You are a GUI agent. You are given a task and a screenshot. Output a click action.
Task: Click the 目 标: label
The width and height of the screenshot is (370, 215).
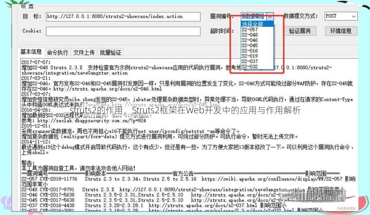pyautogui.click(x=32, y=17)
